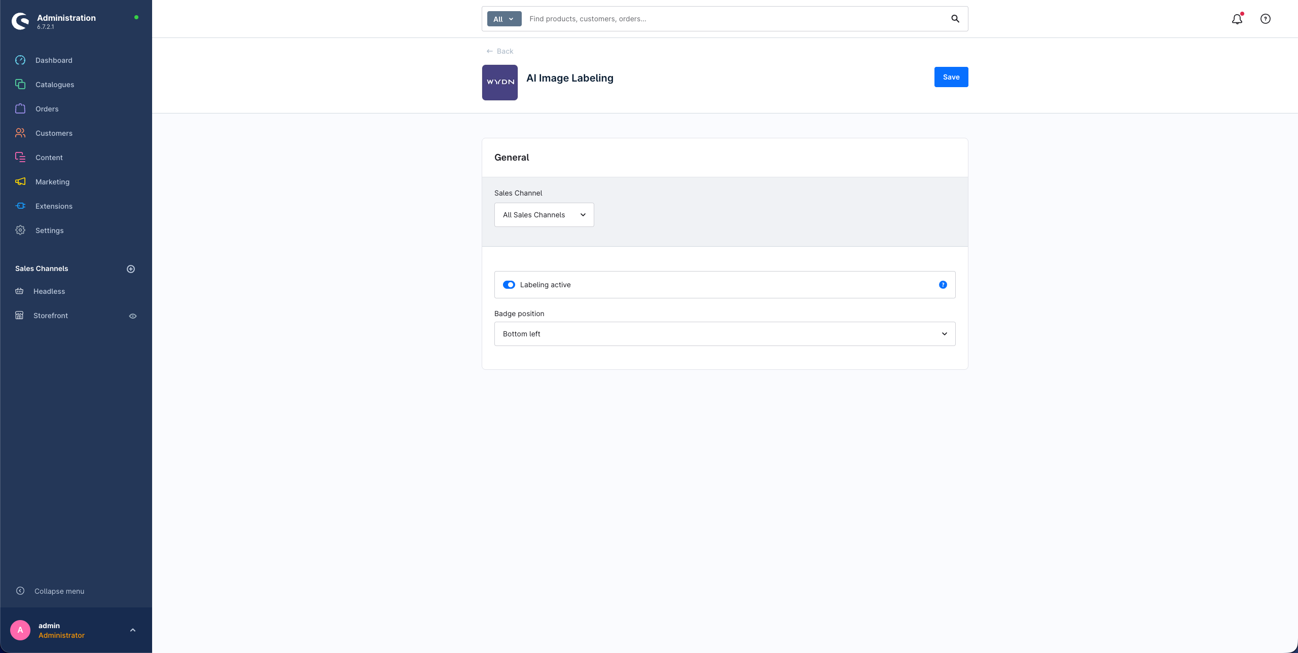Click the Administrator role text
Image resolution: width=1298 pixels, height=653 pixels.
61,635
